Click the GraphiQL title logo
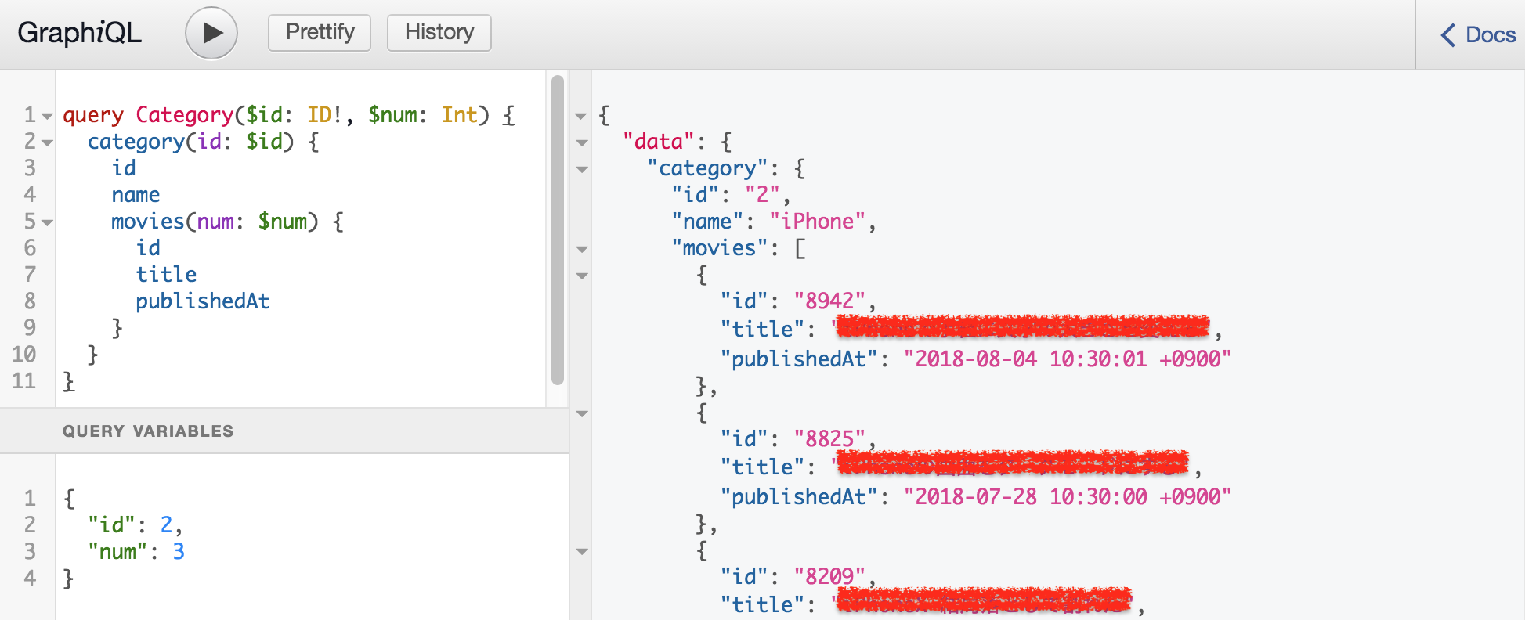The width and height of the screenshot is (1525, 620). pyautogui.click(x=79, y=33)
